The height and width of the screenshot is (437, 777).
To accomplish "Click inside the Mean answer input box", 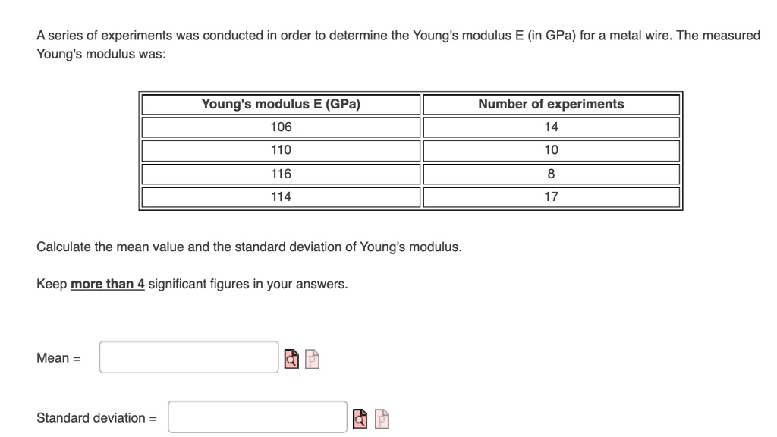I will (188, 357).
